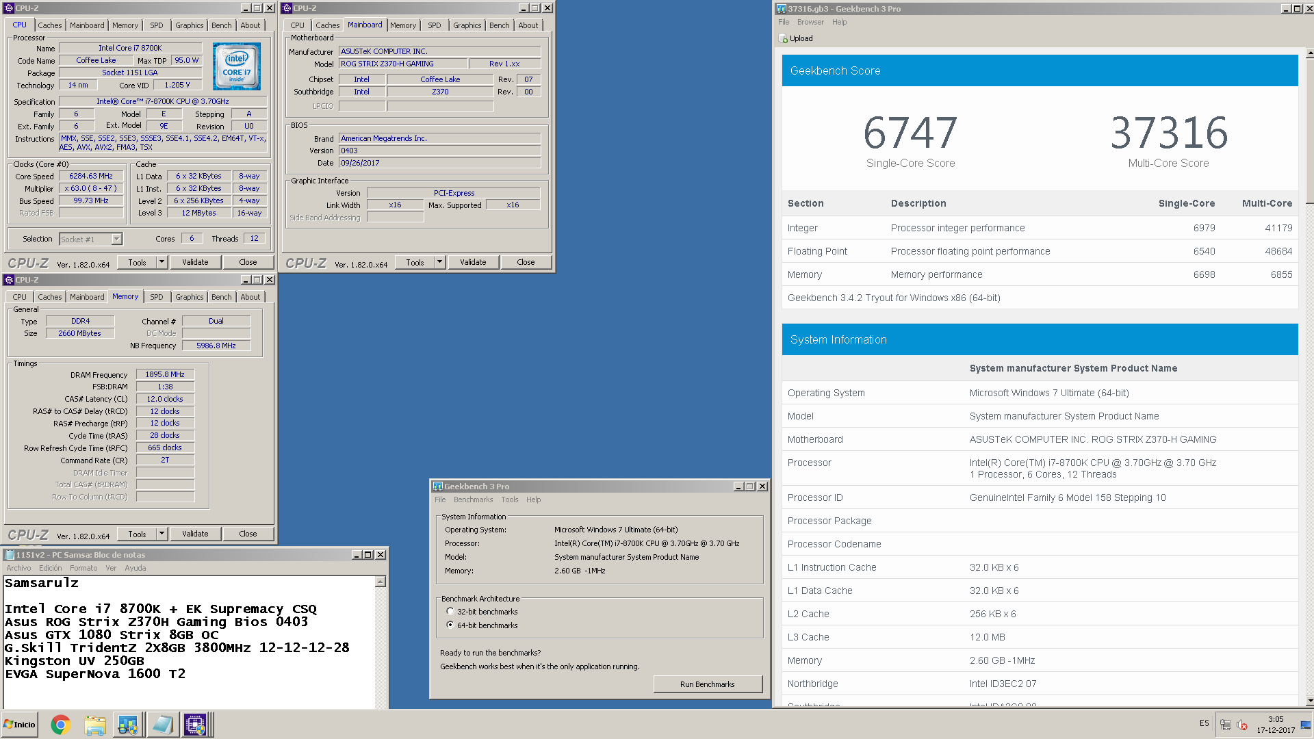Open the SPD tab in Mainboard CPU-Z window
The image size is (1314, 739).
(435, 25)
